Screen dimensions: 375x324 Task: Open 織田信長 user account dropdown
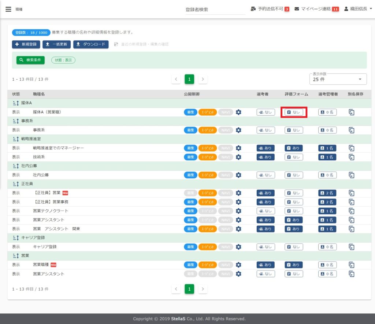pos(358,9)
